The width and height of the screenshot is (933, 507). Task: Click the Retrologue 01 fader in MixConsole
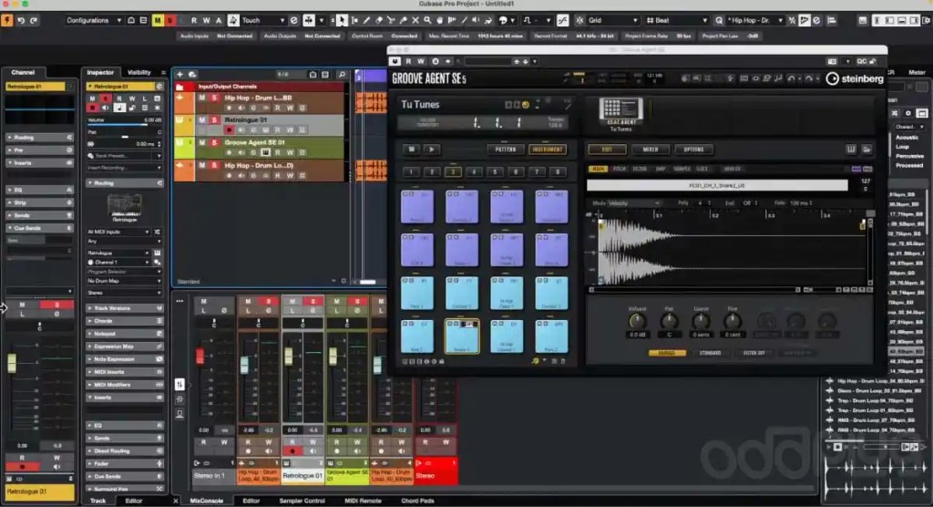tap(289, 357)
